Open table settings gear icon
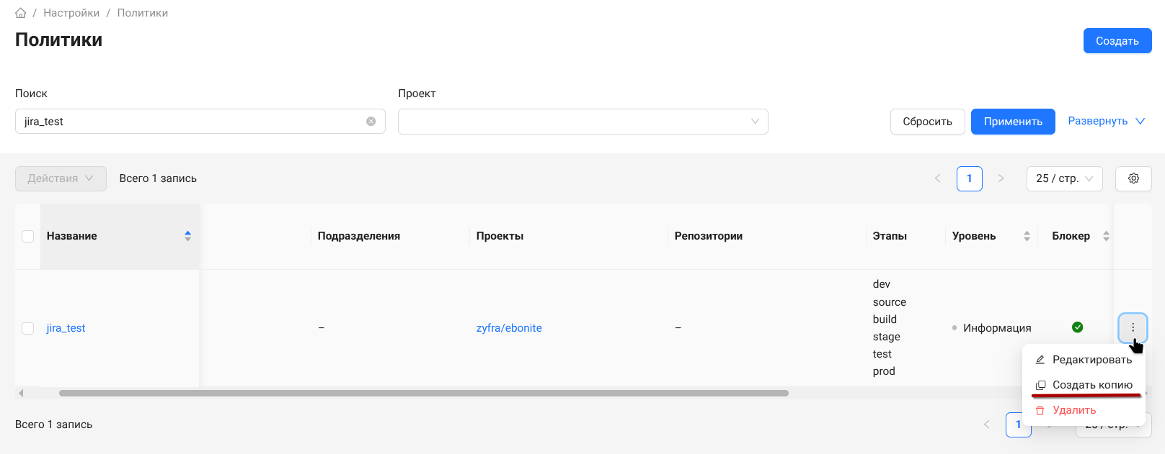Viewport: 1165px width, 454px height. [1133, 178]
